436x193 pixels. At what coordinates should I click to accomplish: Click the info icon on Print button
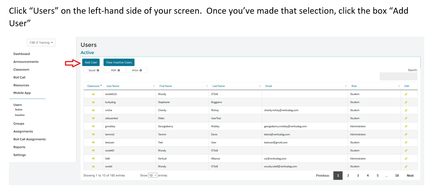pyautogui.click(x=141, y=70)
